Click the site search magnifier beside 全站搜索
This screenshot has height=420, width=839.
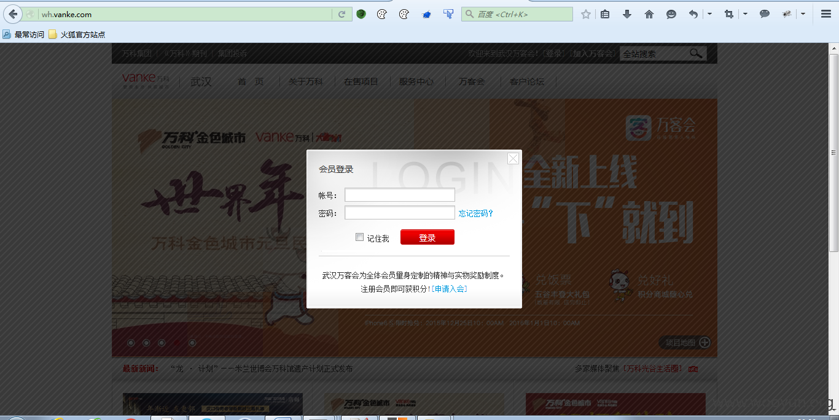point(696,53)
